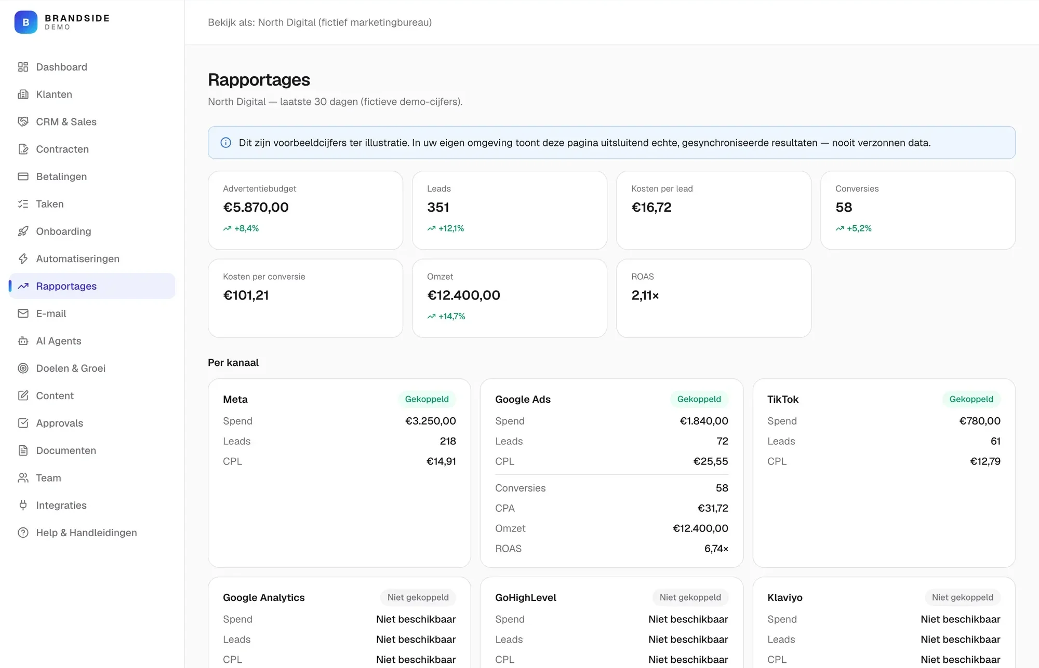This screenshot has width=1039, height=668.
Task: Click the Help question mark icon
Action: 23,533
